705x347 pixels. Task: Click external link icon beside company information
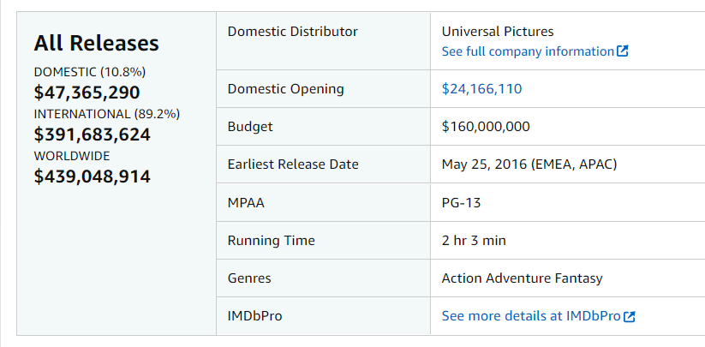click(x=622, y=51)
